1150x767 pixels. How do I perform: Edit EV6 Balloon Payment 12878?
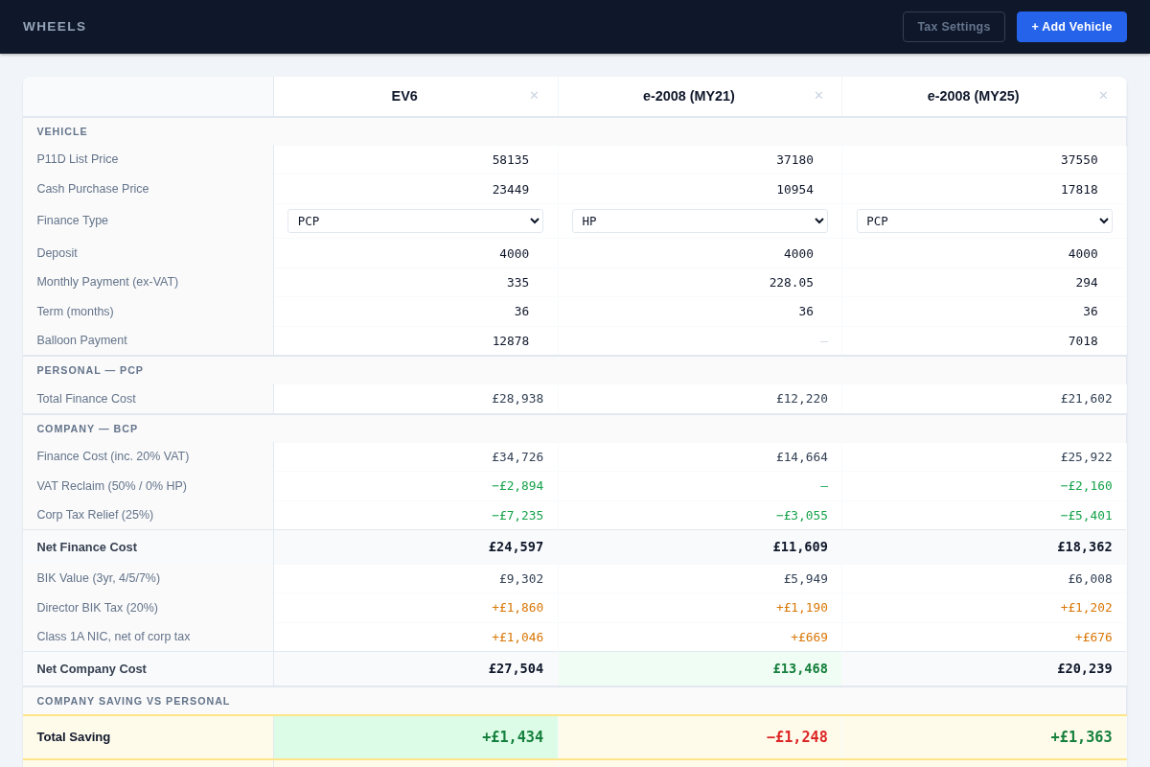(415, 340)
